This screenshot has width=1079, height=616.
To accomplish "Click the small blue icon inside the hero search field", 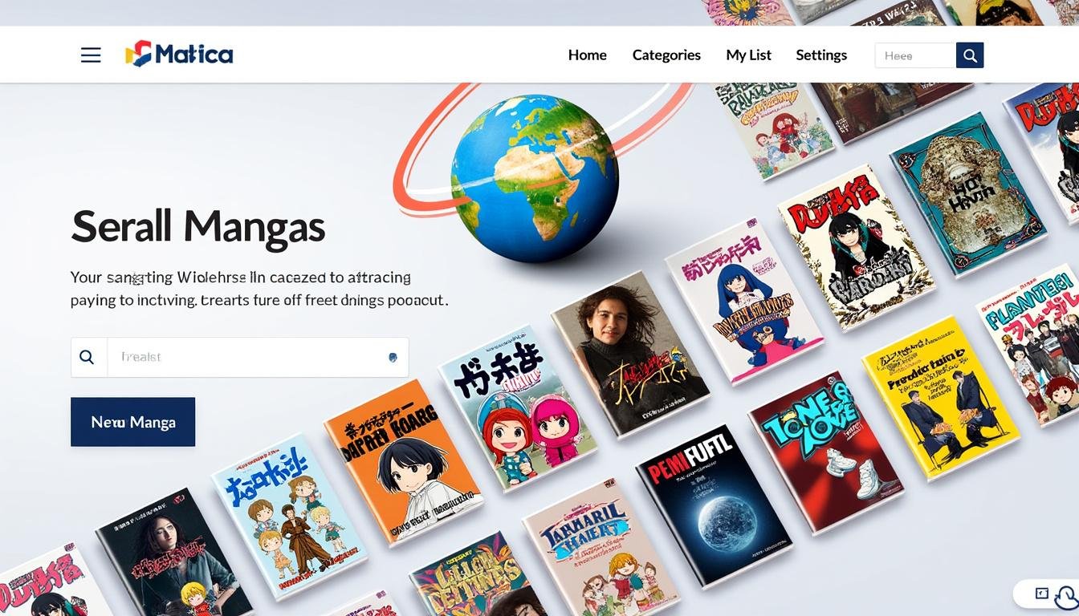I will click(393, 358).
